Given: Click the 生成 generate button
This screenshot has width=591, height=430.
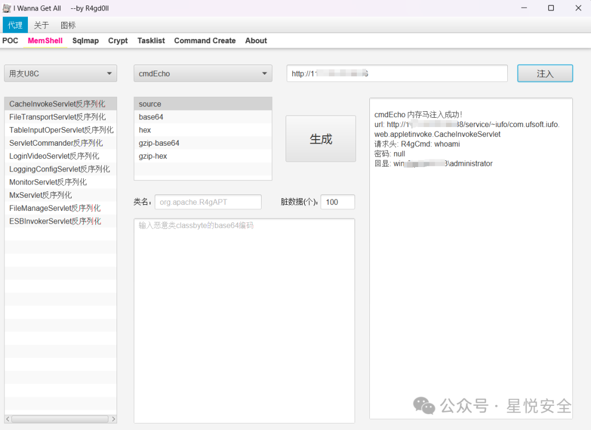Looking at the screenshot, I should pos(321,139).
